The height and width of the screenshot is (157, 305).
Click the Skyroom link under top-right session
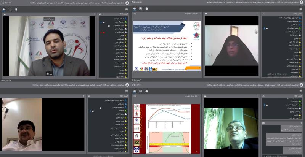(136, 80)
